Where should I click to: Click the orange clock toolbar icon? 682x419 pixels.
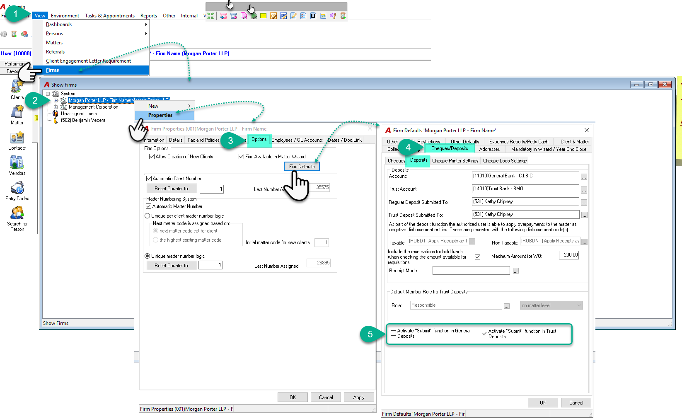tap(273, 16)
